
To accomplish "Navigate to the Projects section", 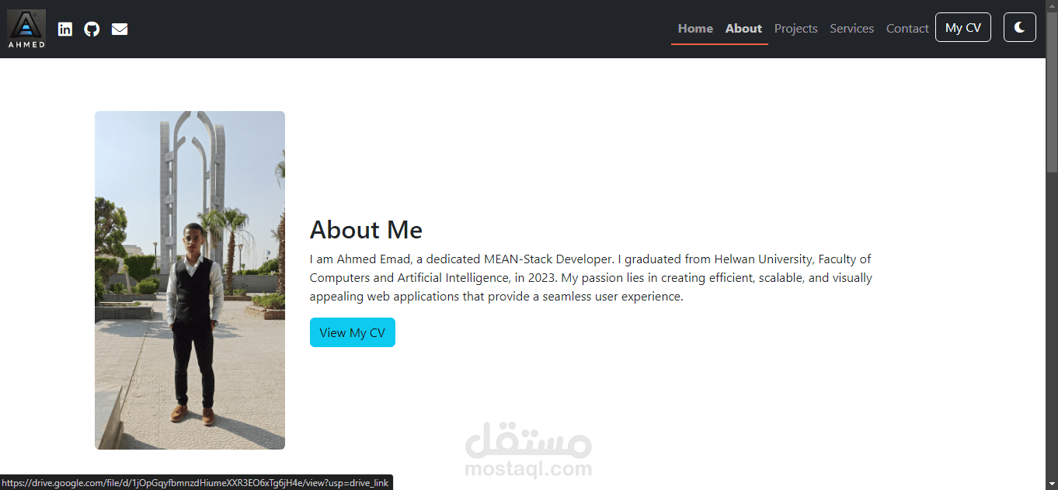I will click(795, 28).
